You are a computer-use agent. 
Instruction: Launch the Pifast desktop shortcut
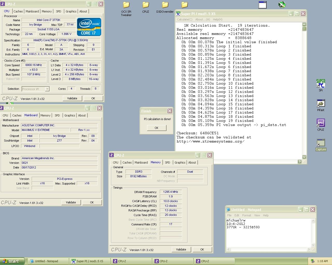point(321,105)
